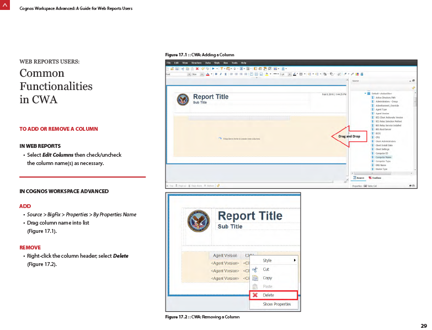
Task: Select Device Type in source tree
Action: (x=381, y=169)
